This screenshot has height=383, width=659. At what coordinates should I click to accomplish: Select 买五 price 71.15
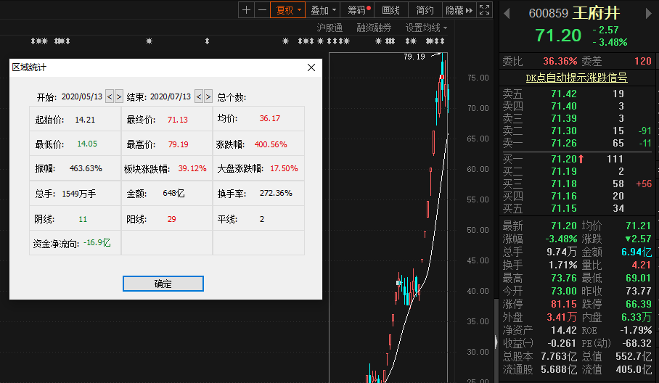pyautogui.click(x=564, y=208)
